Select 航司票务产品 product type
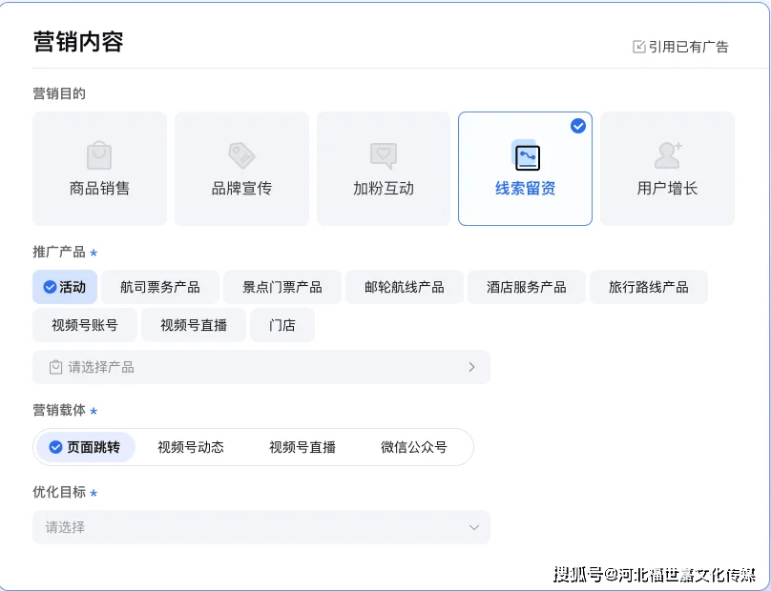Image resolution: width=771 pixels, height=591 pixels. click(x=160, y=287)
